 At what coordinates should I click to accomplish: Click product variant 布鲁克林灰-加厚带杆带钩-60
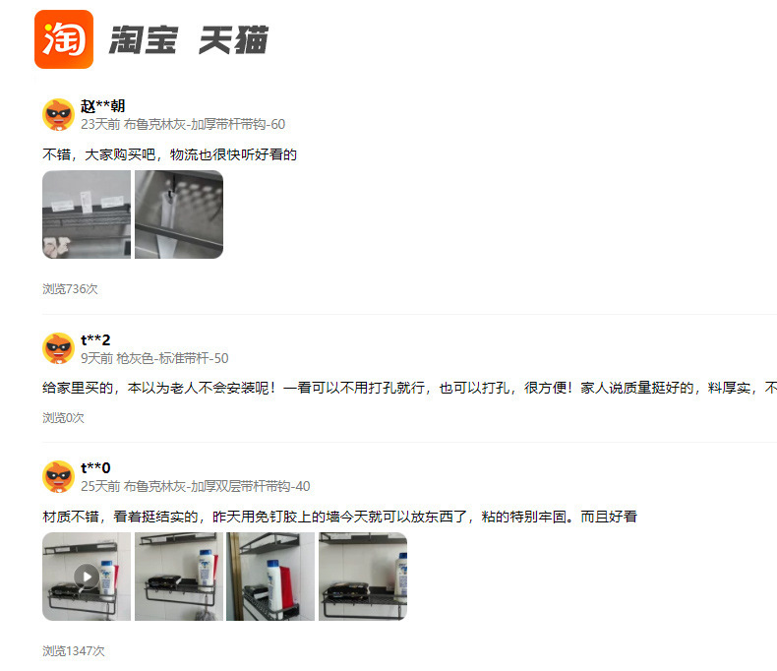click(205, 124)
